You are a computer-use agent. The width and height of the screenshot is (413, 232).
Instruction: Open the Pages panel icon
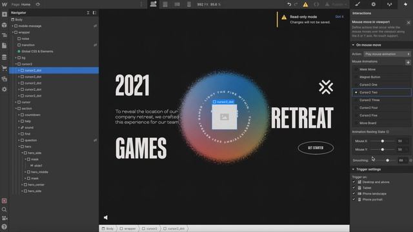tap(5, 46)
